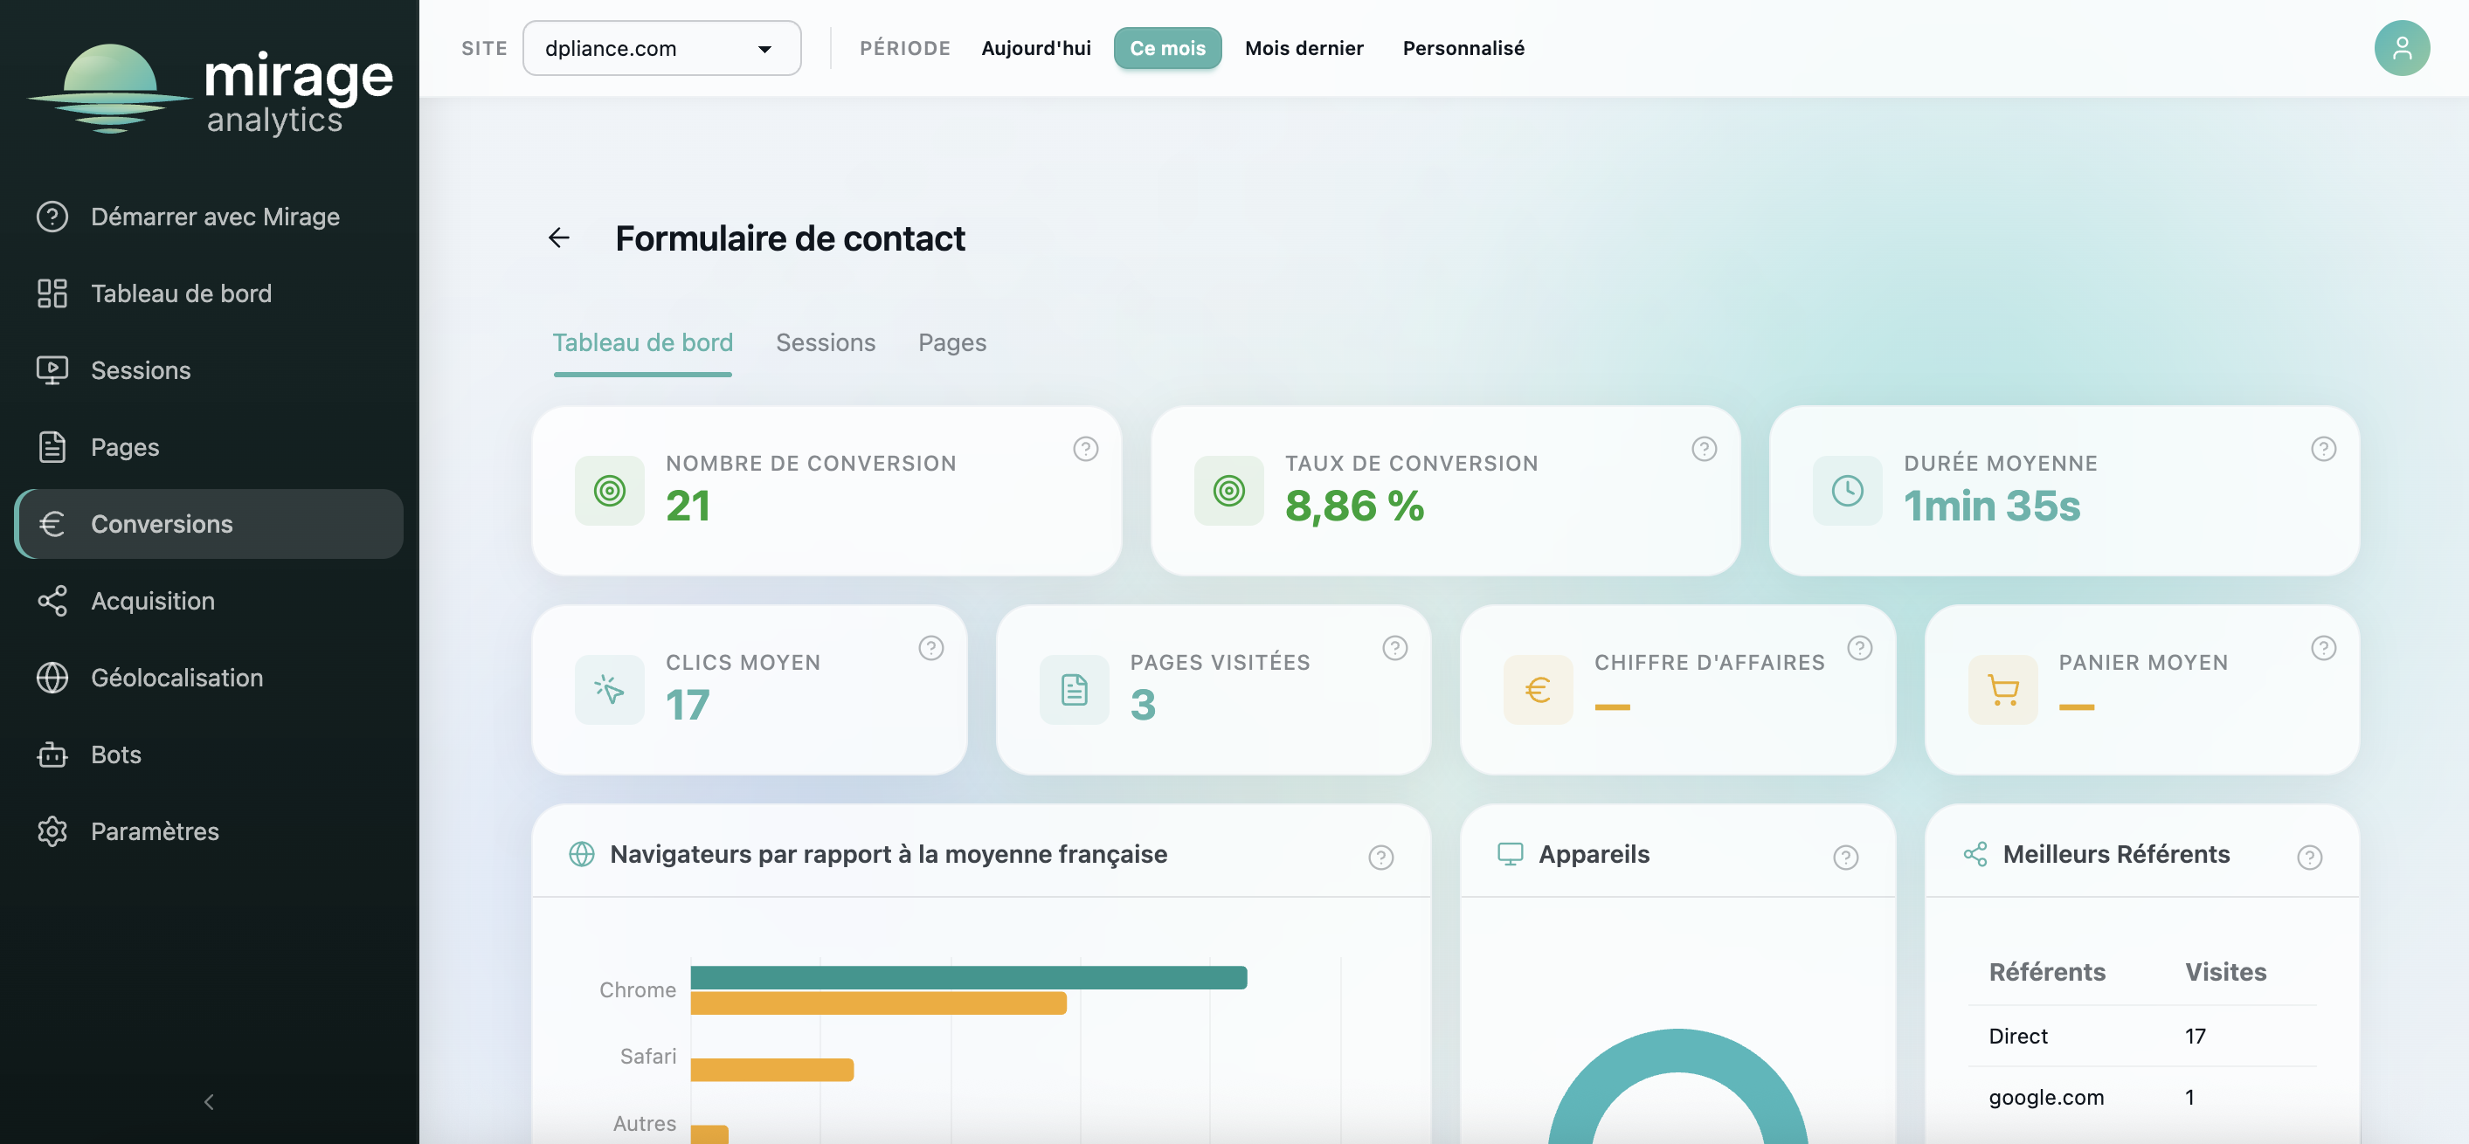2469x1144 pixels.
Task: Click the google.com referrer row
Action: [x=2142, y=1097]
